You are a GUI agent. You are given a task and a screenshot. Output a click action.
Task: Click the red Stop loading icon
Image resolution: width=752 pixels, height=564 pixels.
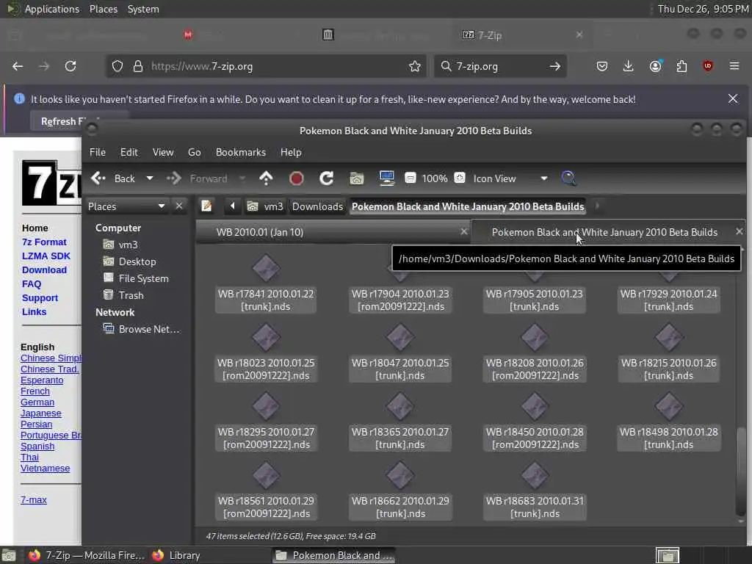click(297, 178)
